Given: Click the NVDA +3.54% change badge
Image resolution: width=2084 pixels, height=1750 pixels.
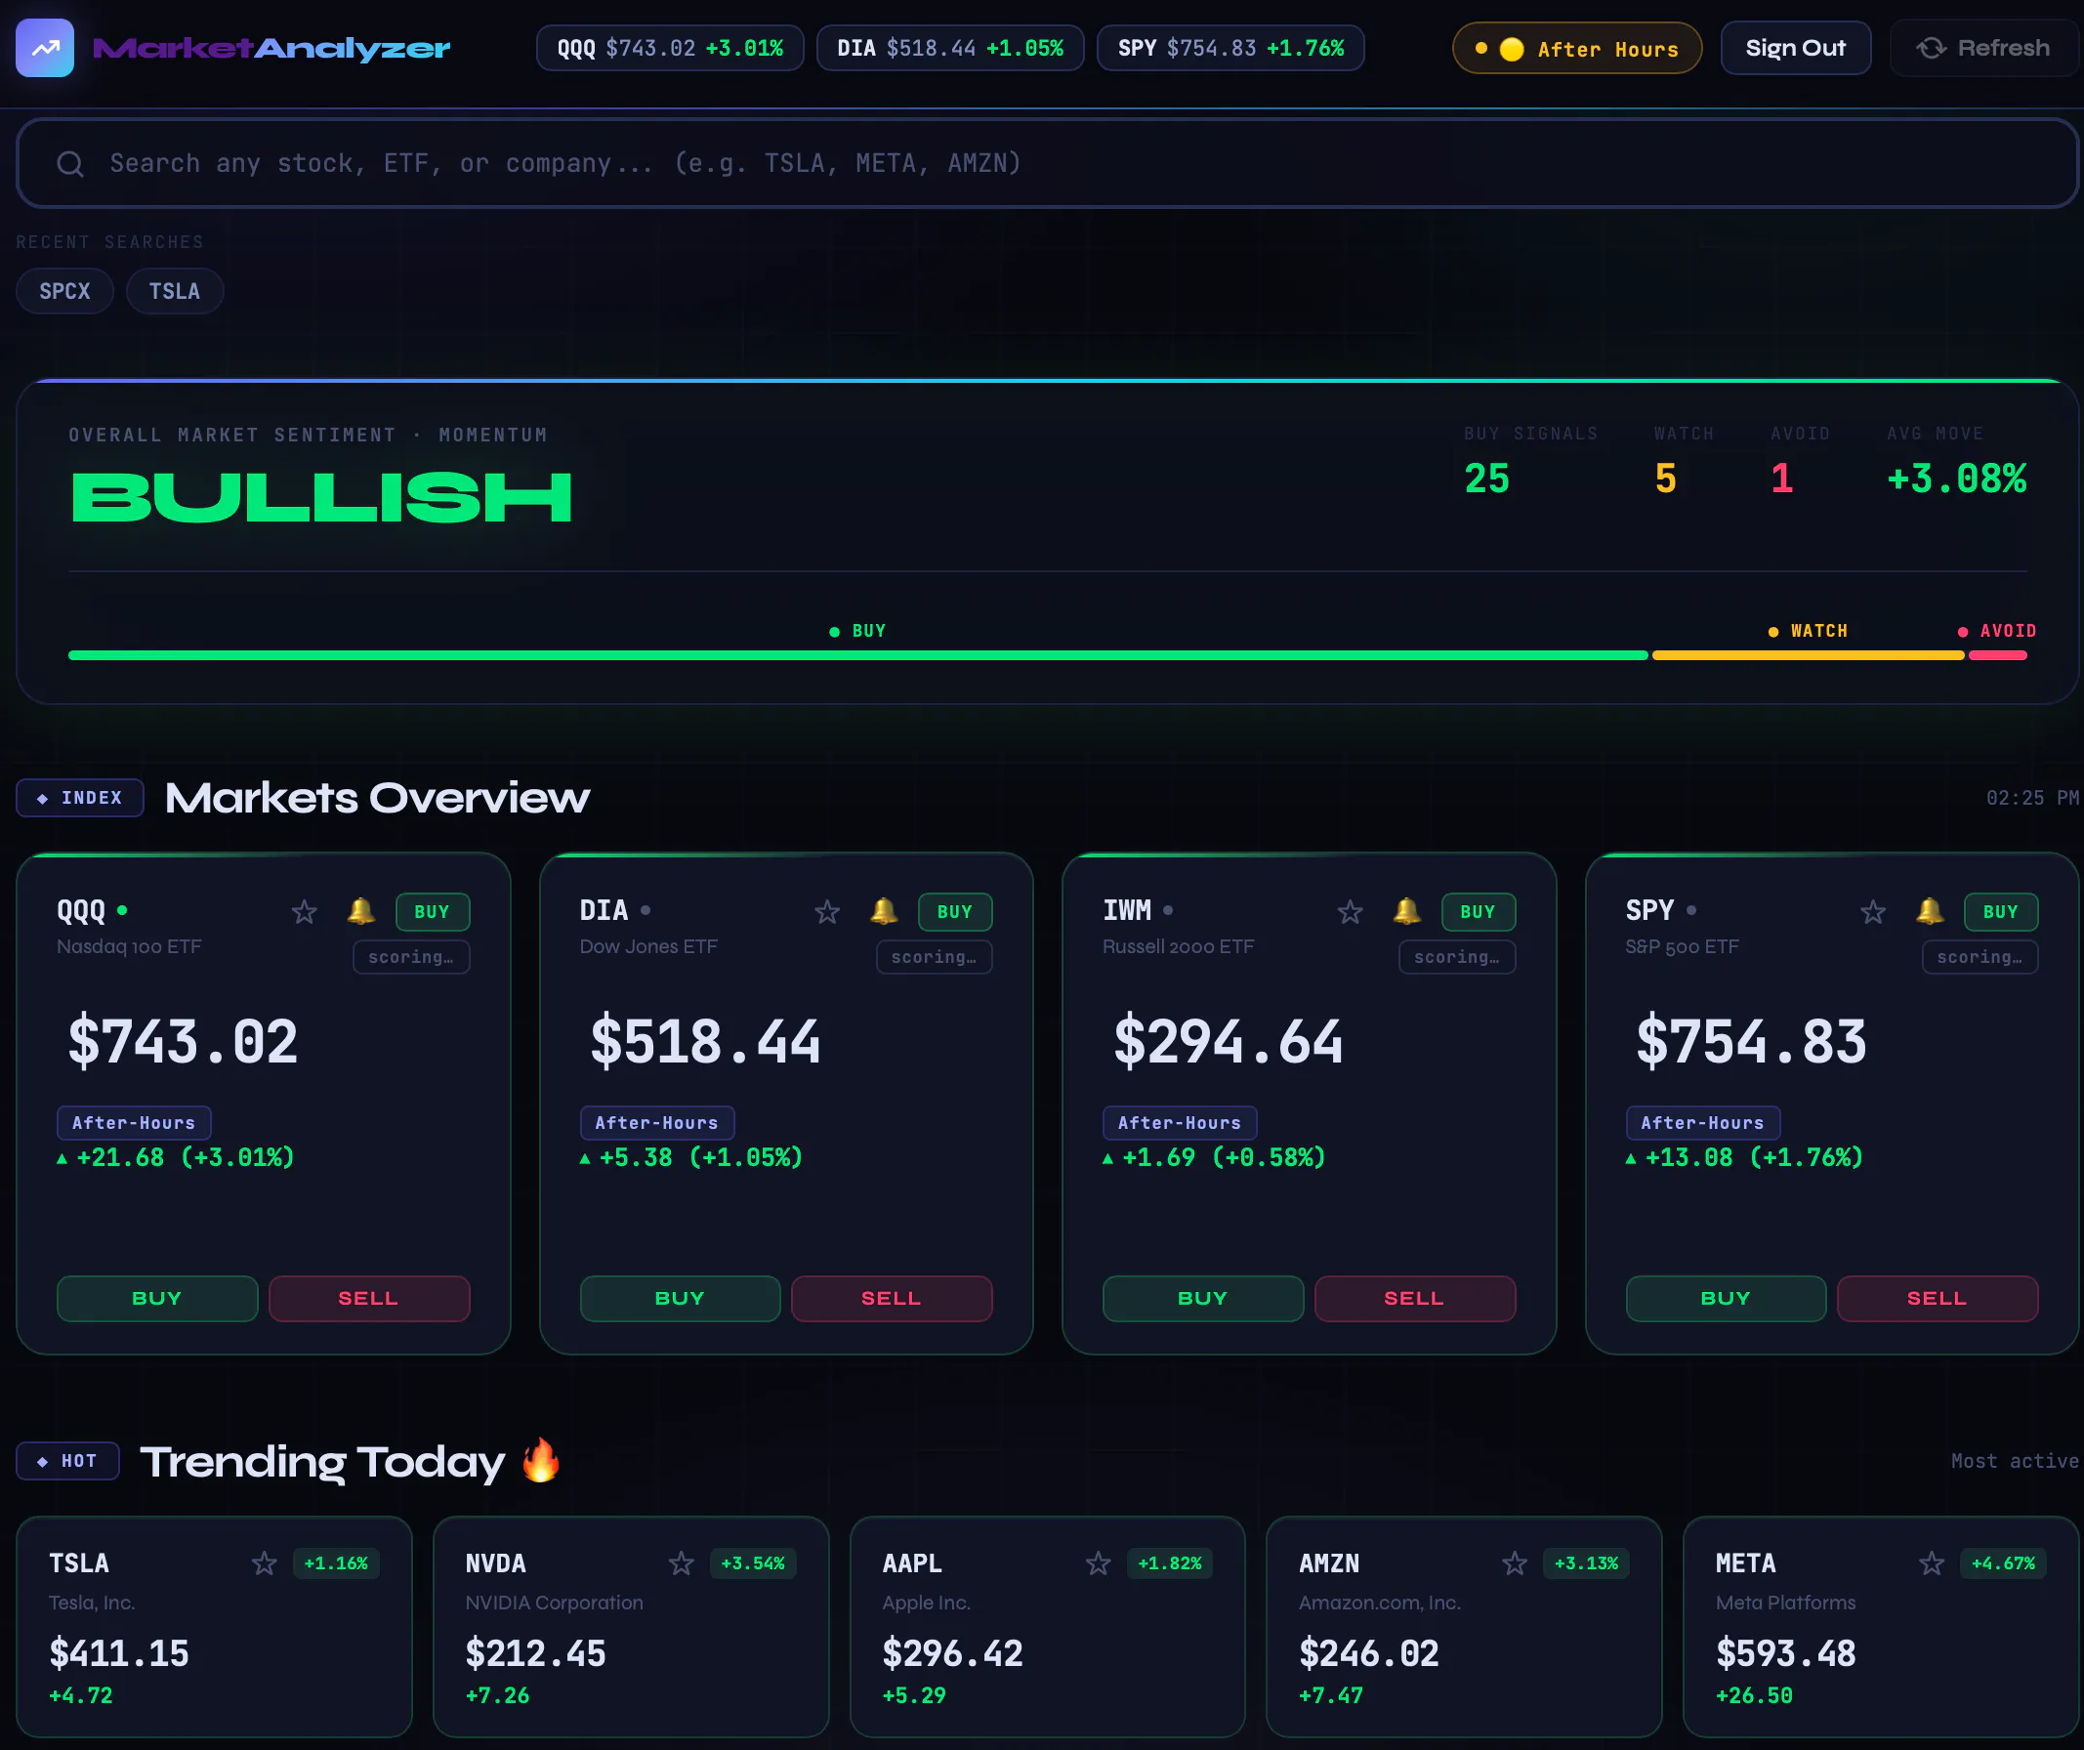Looking at the screenshot, I should 753,1563.
